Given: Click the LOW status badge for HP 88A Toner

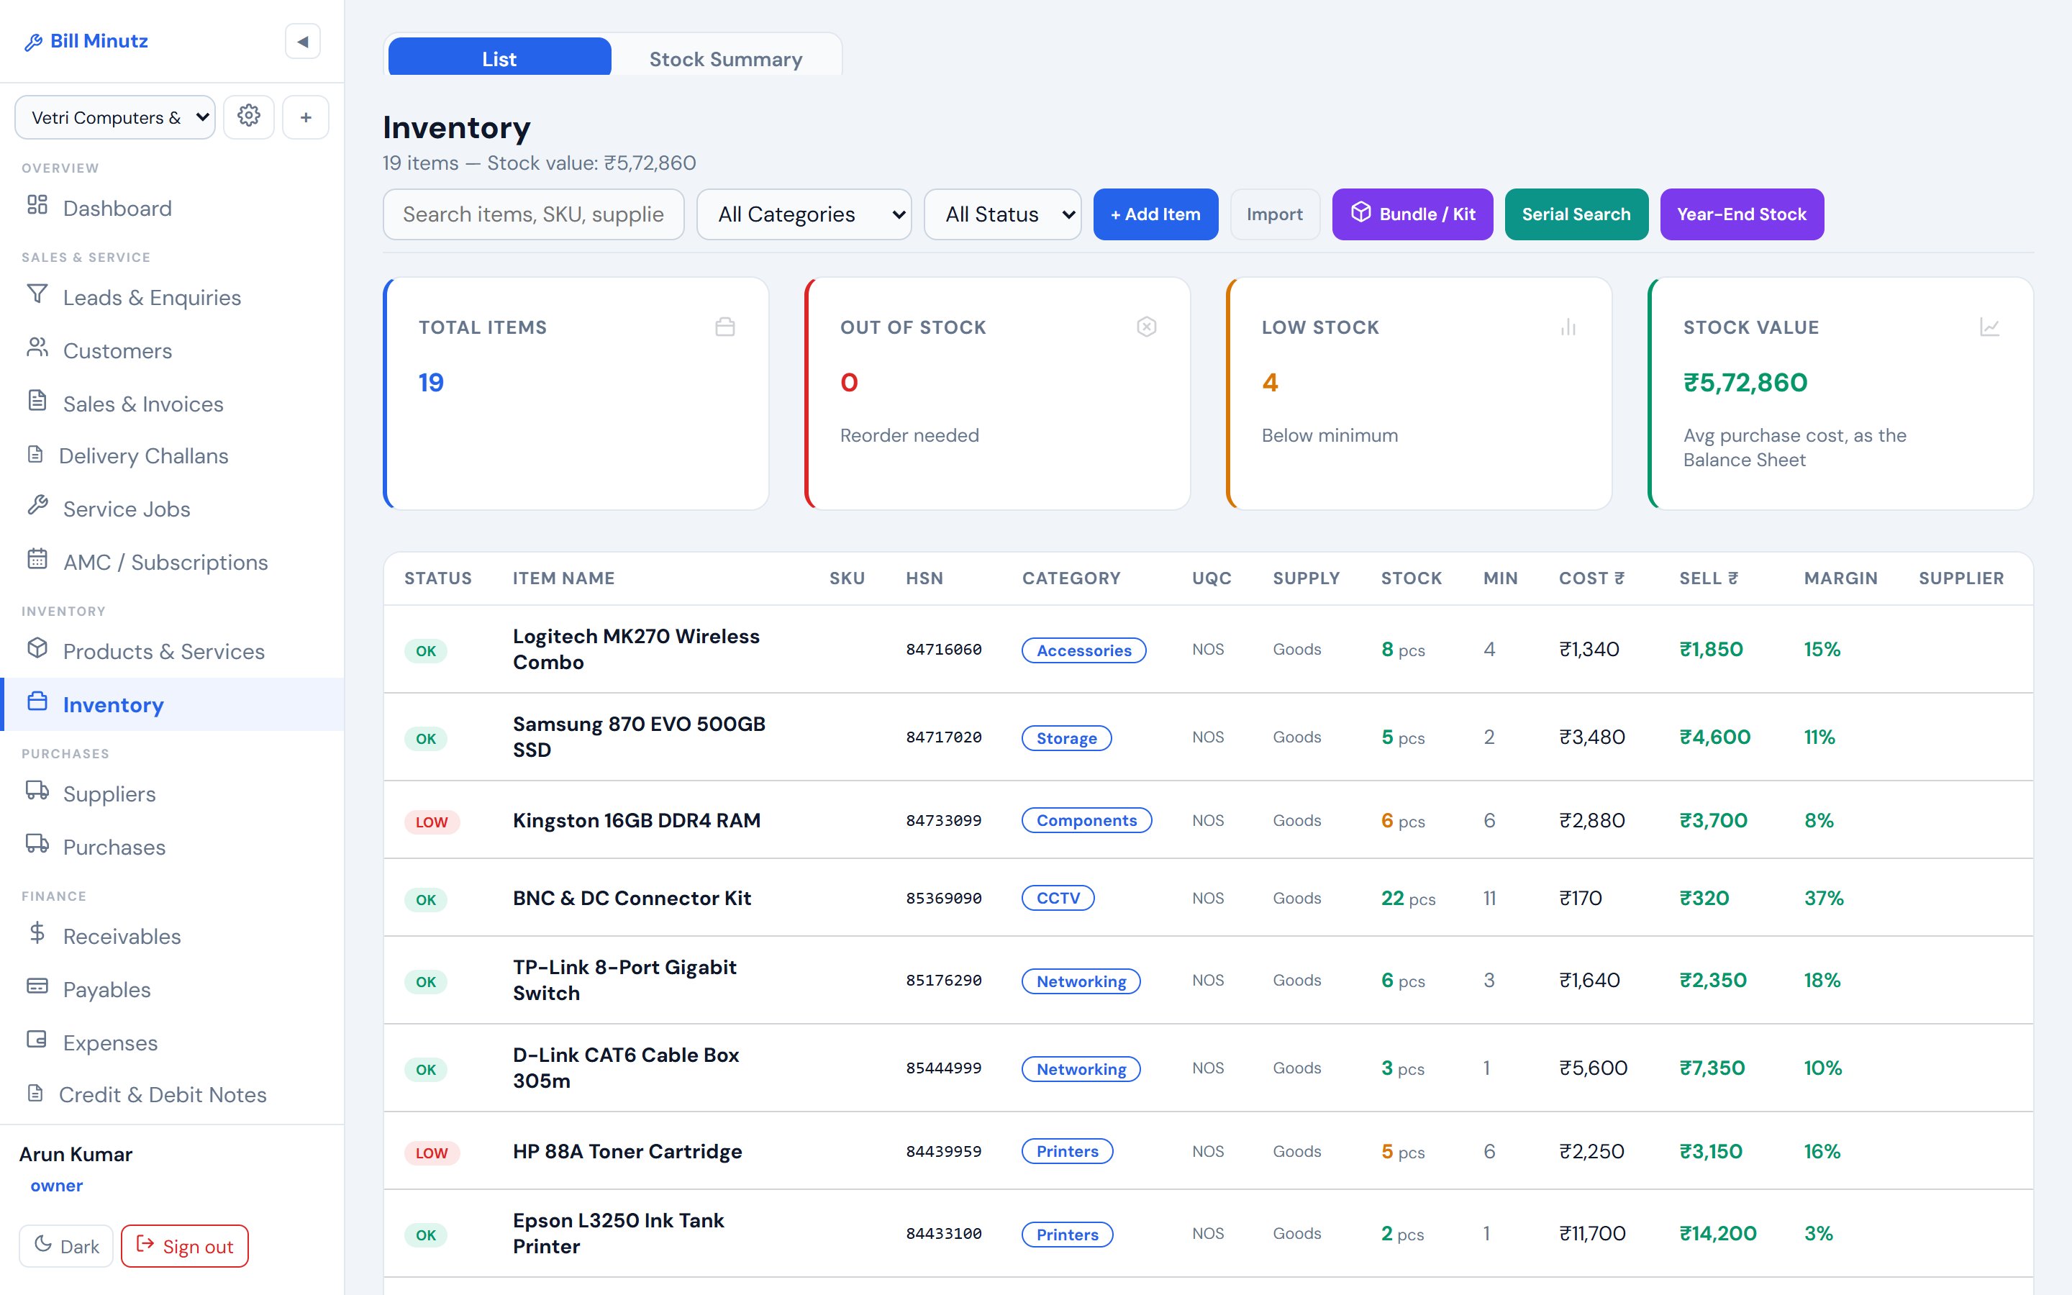Looking at the screenshot, I should (x=432, y=1153).
